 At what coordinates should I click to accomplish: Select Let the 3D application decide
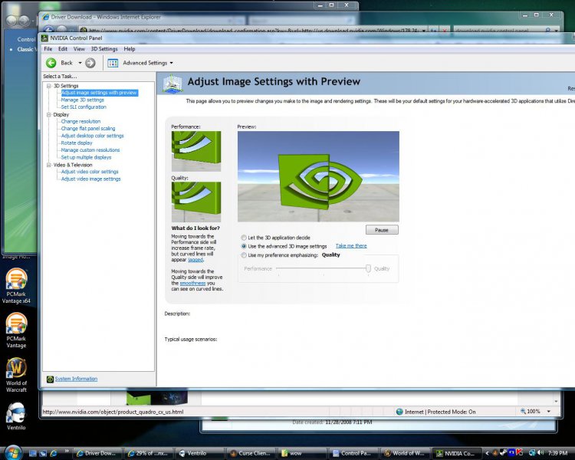point(244,238)
